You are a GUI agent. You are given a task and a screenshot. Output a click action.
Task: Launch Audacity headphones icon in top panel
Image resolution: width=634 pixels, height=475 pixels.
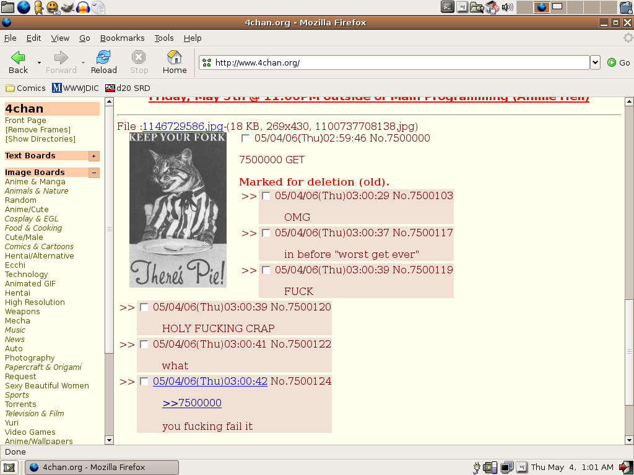tap(82, 7)
